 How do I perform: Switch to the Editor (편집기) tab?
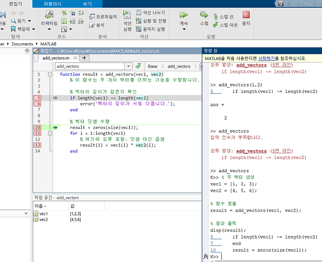[15, 4]
